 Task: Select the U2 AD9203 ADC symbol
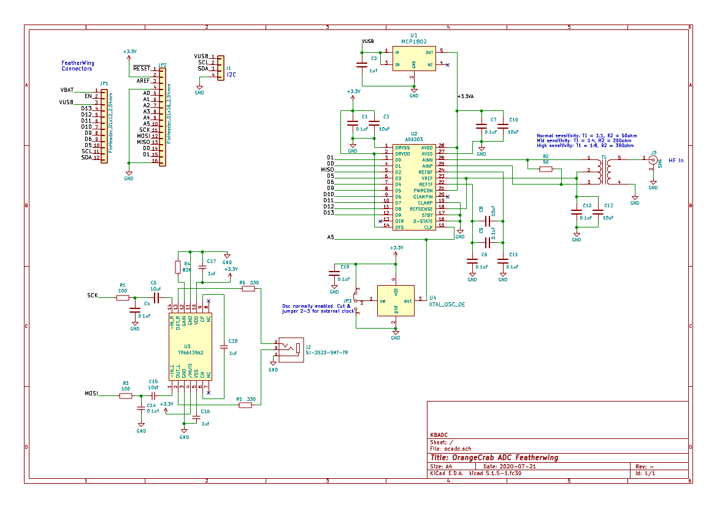(x=414, y=188)
